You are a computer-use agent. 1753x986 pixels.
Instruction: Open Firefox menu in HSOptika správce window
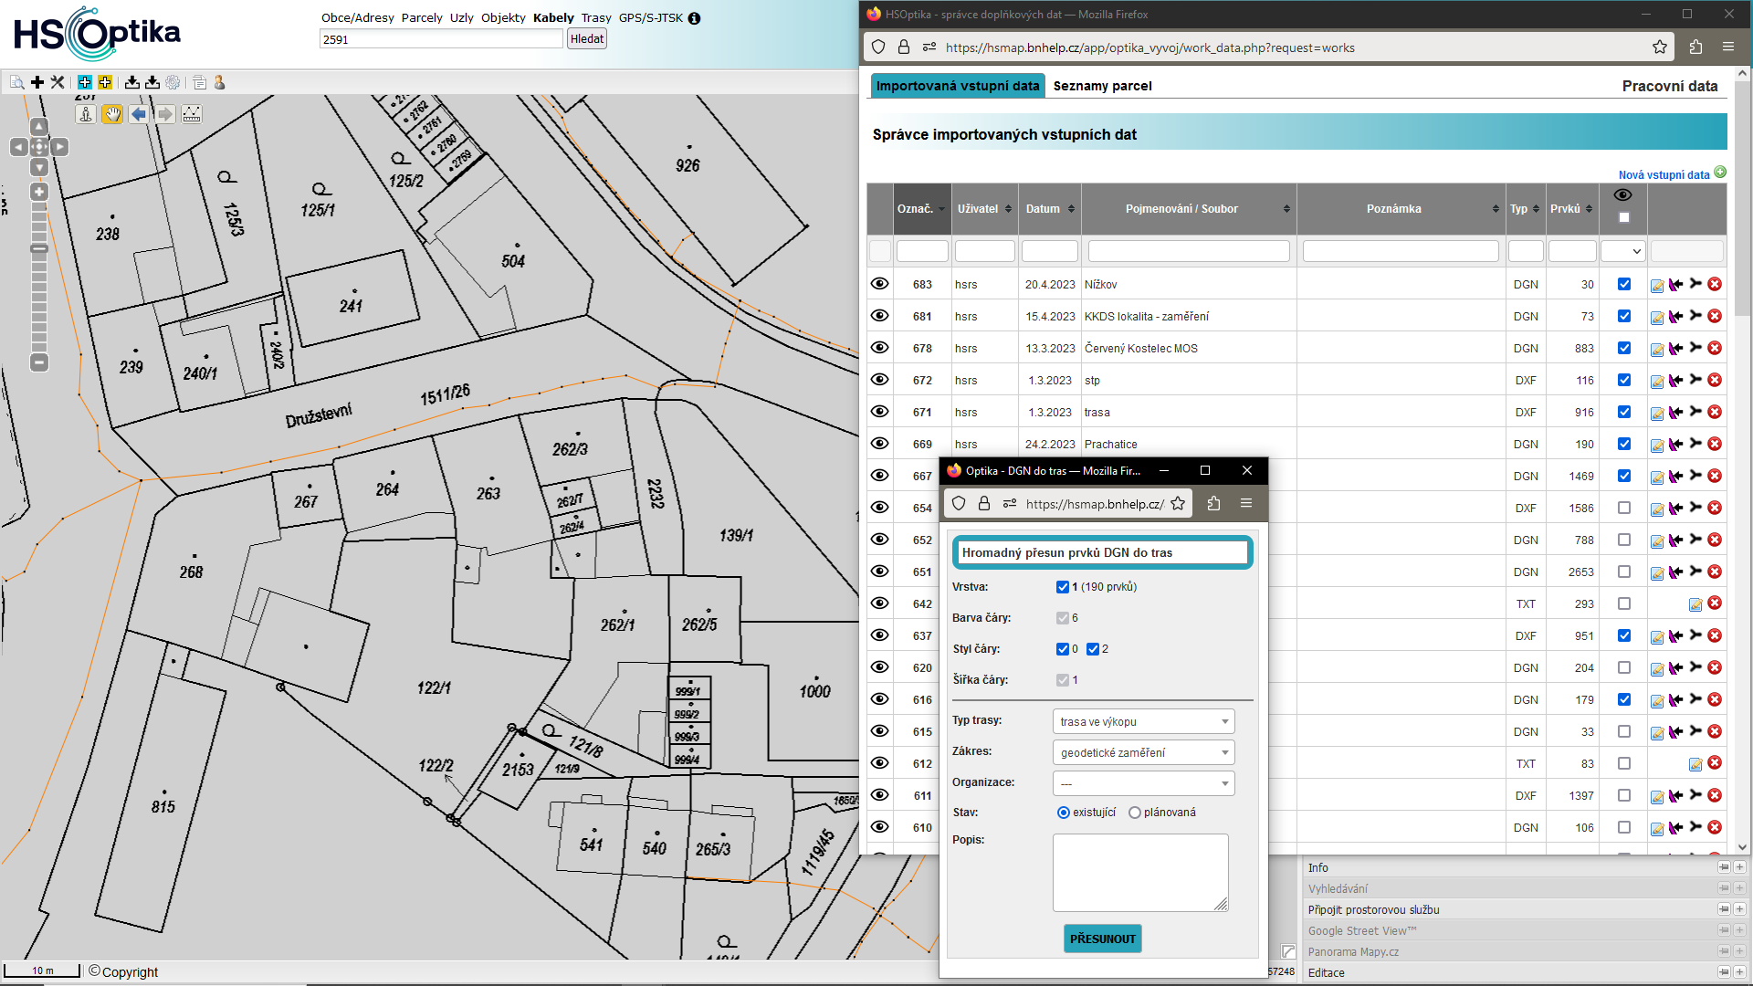pos(1727,47)
